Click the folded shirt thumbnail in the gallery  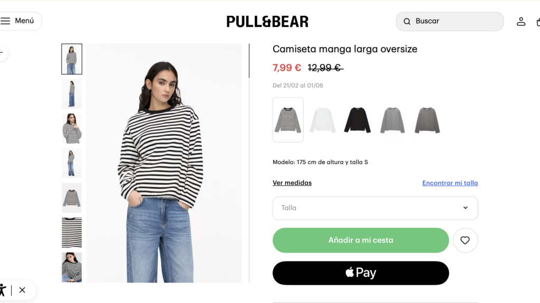pyautogui.click(x=72, y=197)
